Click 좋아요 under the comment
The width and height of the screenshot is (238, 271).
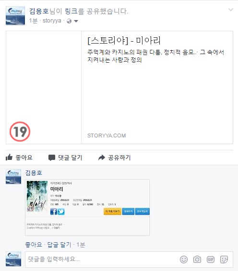(x=34, y=245)
